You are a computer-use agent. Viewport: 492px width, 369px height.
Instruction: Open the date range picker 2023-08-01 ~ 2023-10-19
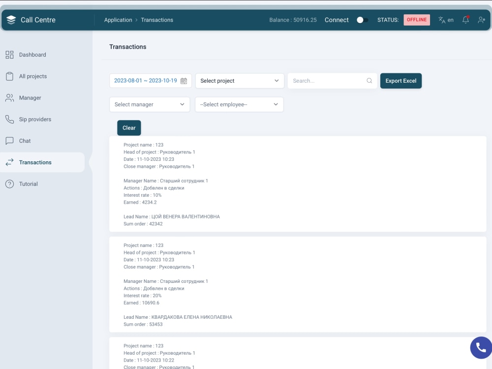(x=151, y=81)
